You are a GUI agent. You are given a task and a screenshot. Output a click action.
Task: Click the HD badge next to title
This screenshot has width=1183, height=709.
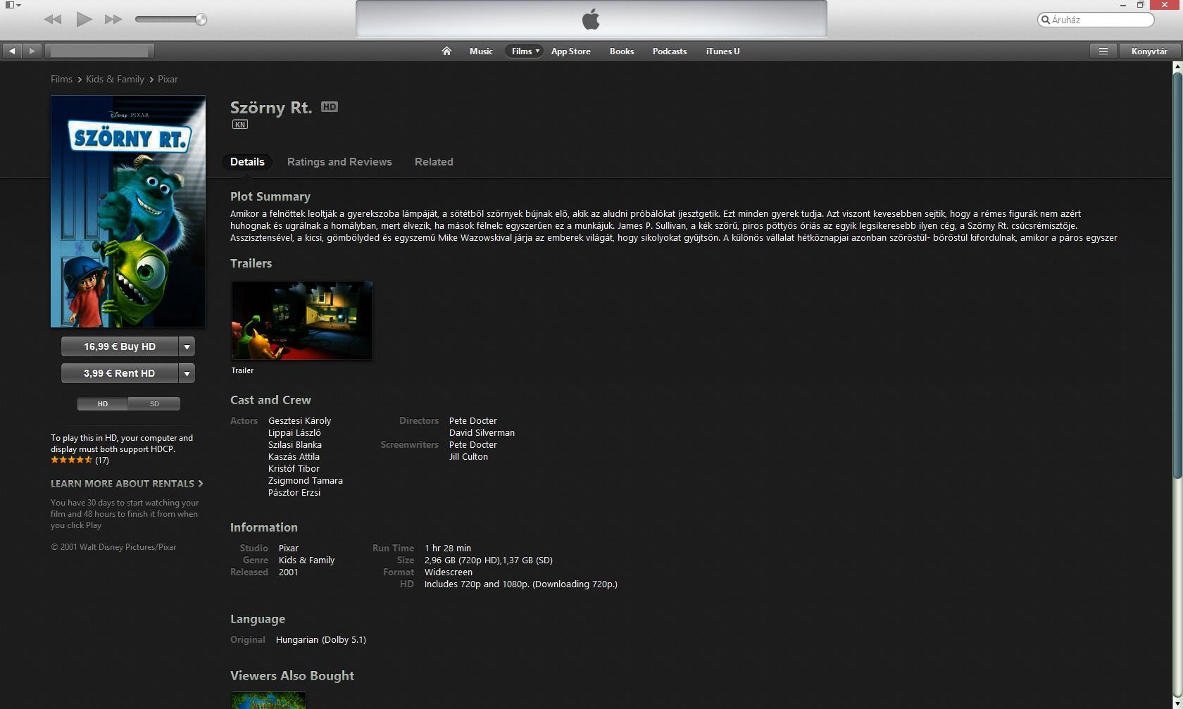pyautogui.click(x=330, y=107)
